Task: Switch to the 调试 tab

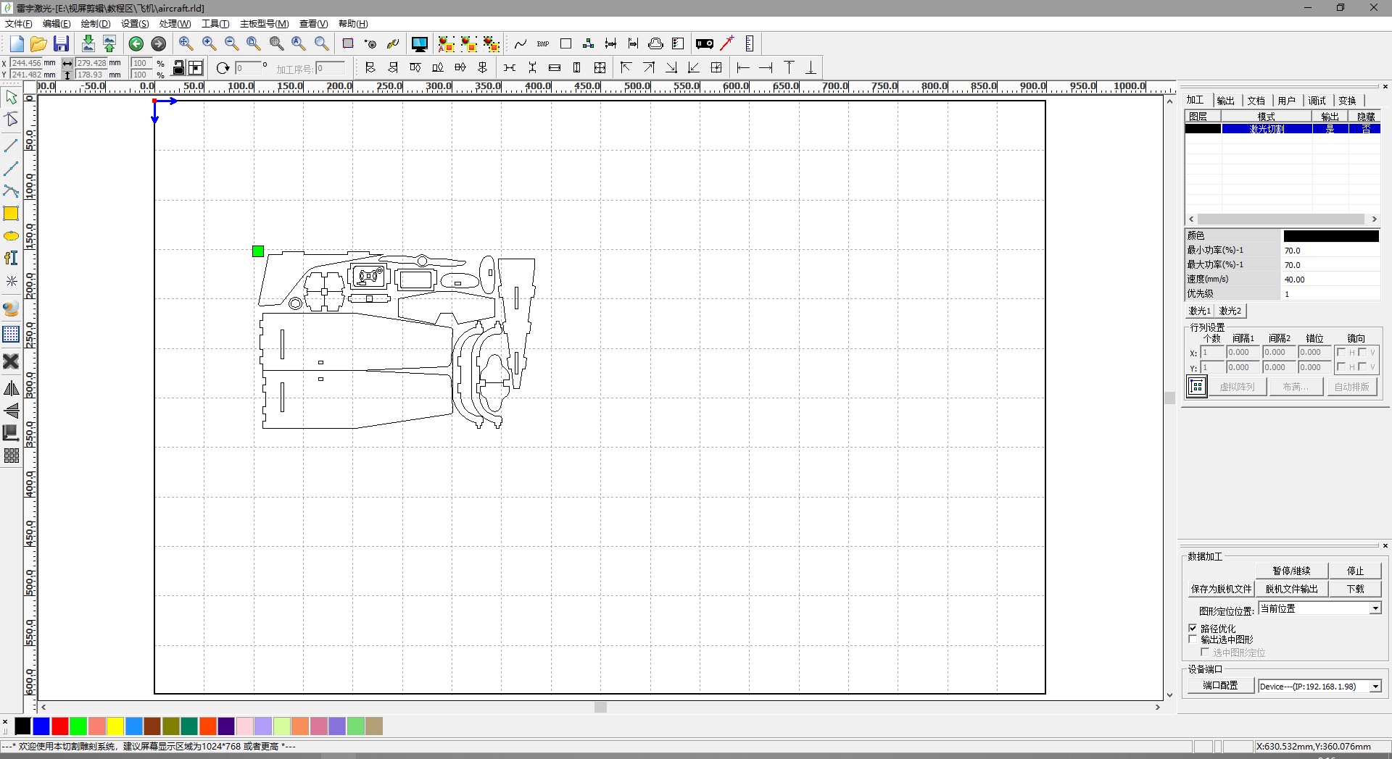Action: tap(1317, 101)
